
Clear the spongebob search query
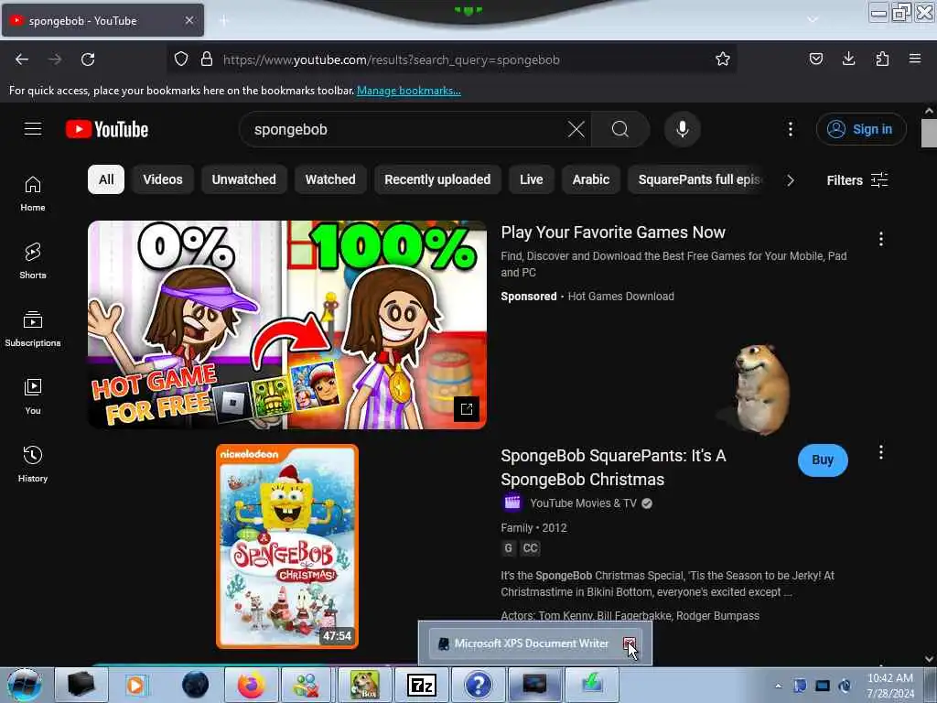(576, 129)
